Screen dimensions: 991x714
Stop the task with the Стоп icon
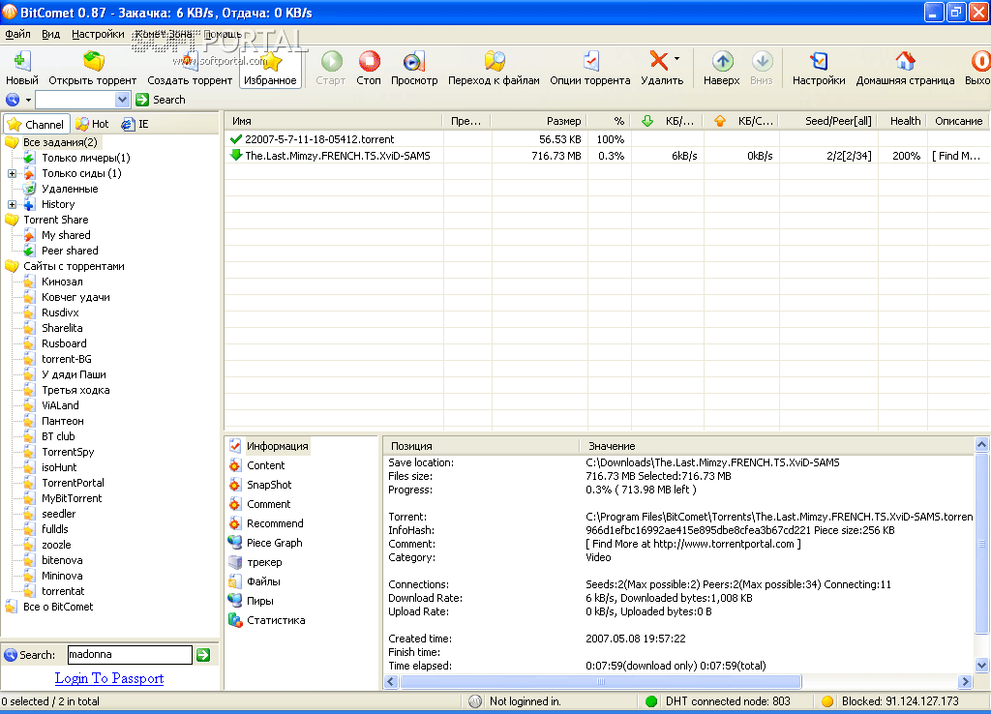click(369, 62)
